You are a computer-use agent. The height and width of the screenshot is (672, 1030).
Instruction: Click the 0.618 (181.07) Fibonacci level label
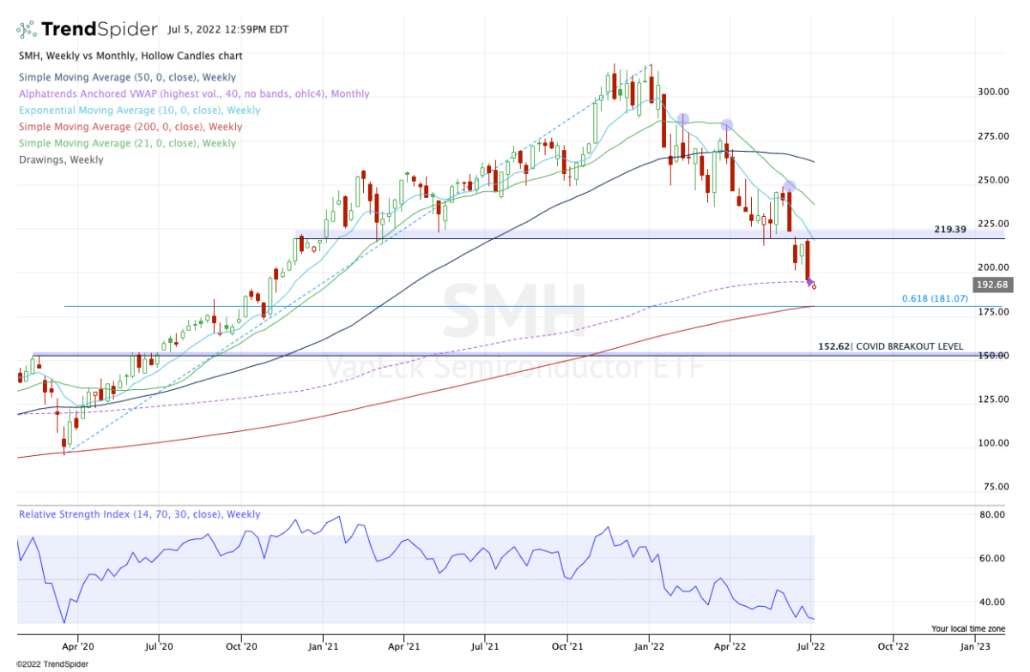point(934,297)
